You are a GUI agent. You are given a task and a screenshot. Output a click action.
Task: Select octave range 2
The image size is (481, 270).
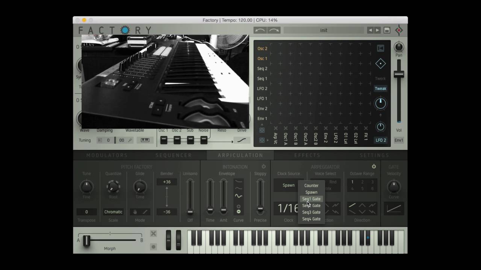tap(362, 182)
